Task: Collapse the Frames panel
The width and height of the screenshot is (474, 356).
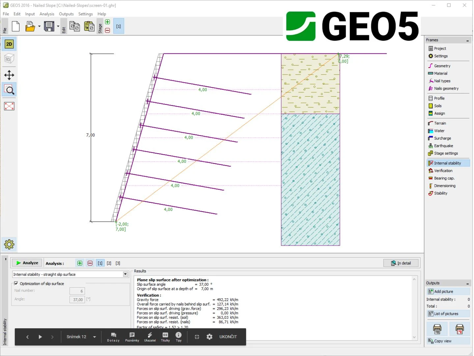Action: [x=467, y=40]
